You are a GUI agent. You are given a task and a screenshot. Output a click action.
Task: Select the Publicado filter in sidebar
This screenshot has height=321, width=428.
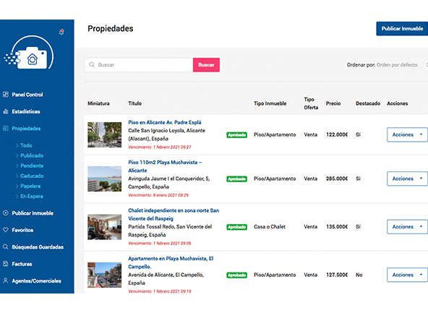[32, 155]
